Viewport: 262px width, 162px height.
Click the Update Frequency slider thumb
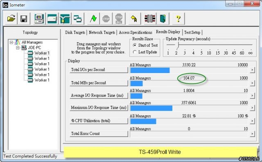(x=178, y=46)
